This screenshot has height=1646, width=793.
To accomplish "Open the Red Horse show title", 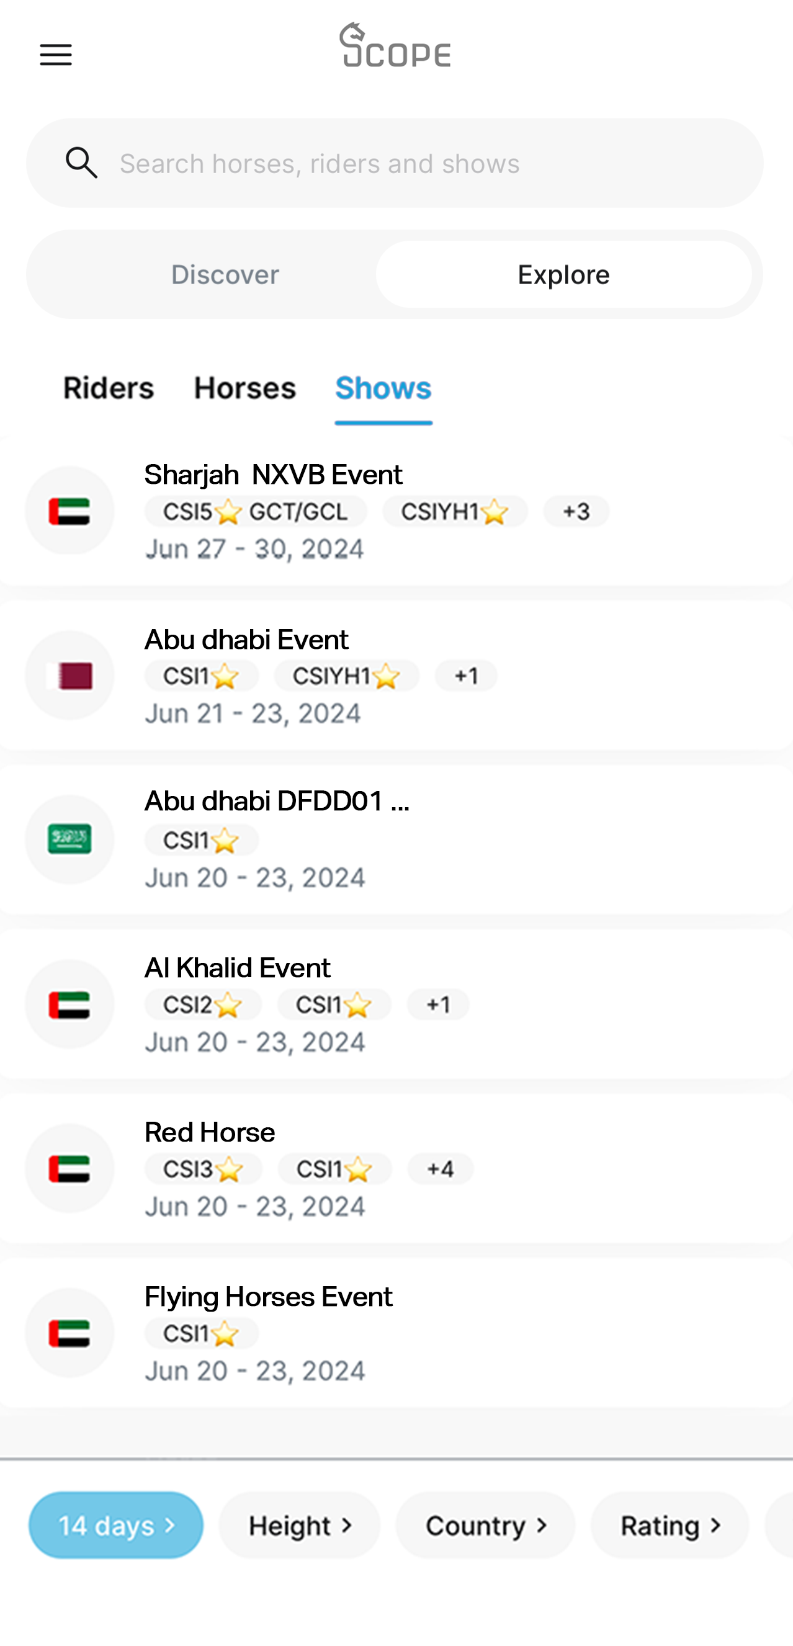I will click(x=210, y=1132).
